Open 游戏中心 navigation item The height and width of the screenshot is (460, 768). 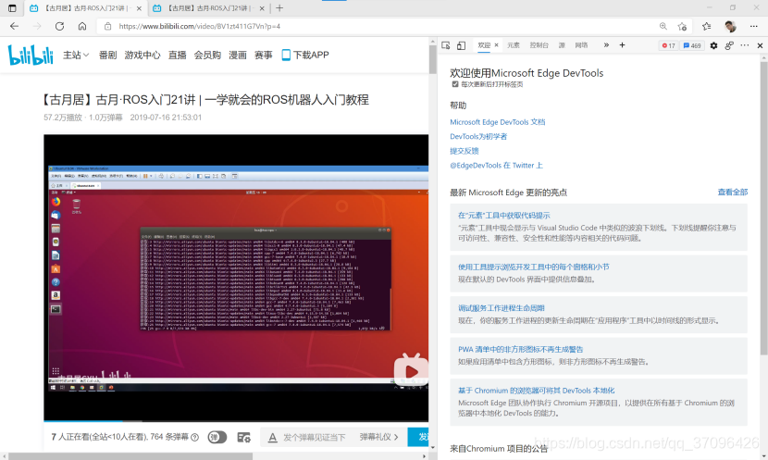click(x=142, y=55)
